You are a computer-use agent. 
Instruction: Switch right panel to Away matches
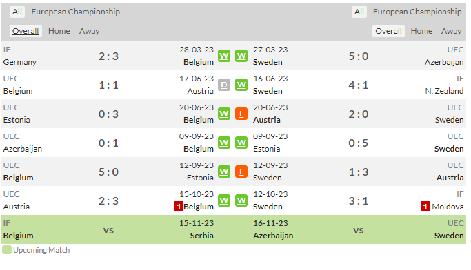pyautogui.click(x=451, y=31)
